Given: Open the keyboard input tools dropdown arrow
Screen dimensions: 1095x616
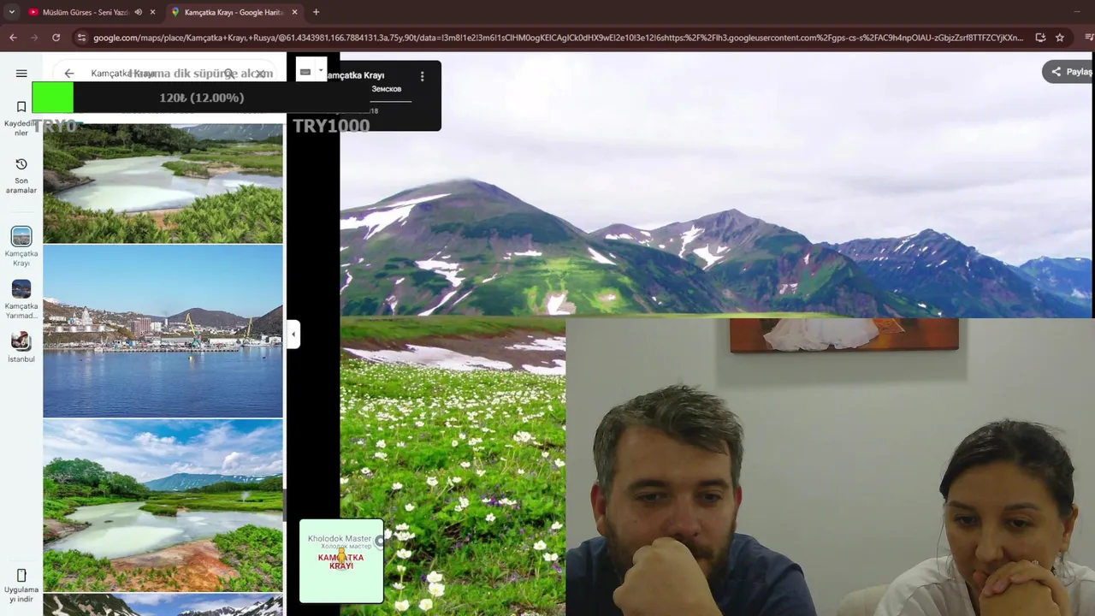Looking at the screenshot, I should point(321,71).
